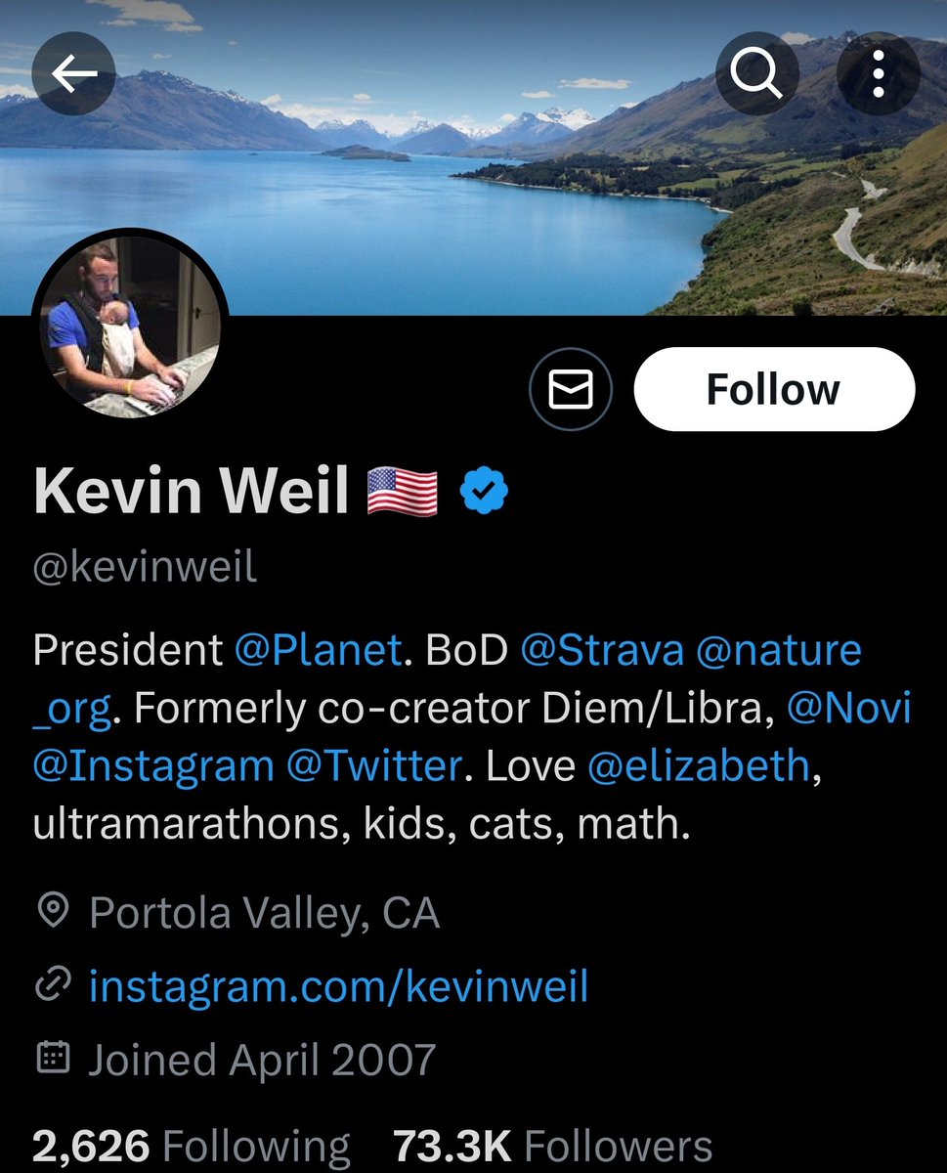
Task: Visit the @elizabeth profile mention
Action: coord(699,767)
